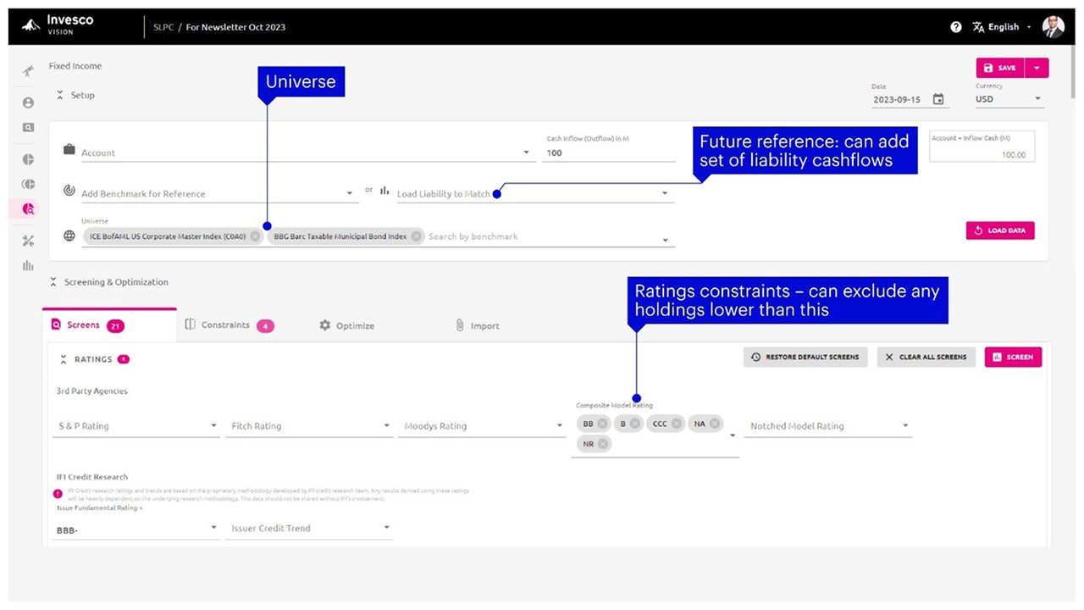Click the 3rd Party Agencies label
This screenshot has height=610, width=1084.
92,391
